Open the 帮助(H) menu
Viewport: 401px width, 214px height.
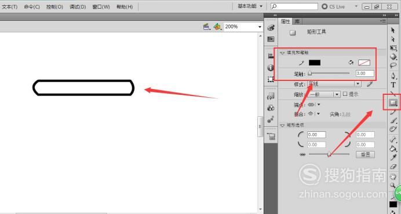125,7
